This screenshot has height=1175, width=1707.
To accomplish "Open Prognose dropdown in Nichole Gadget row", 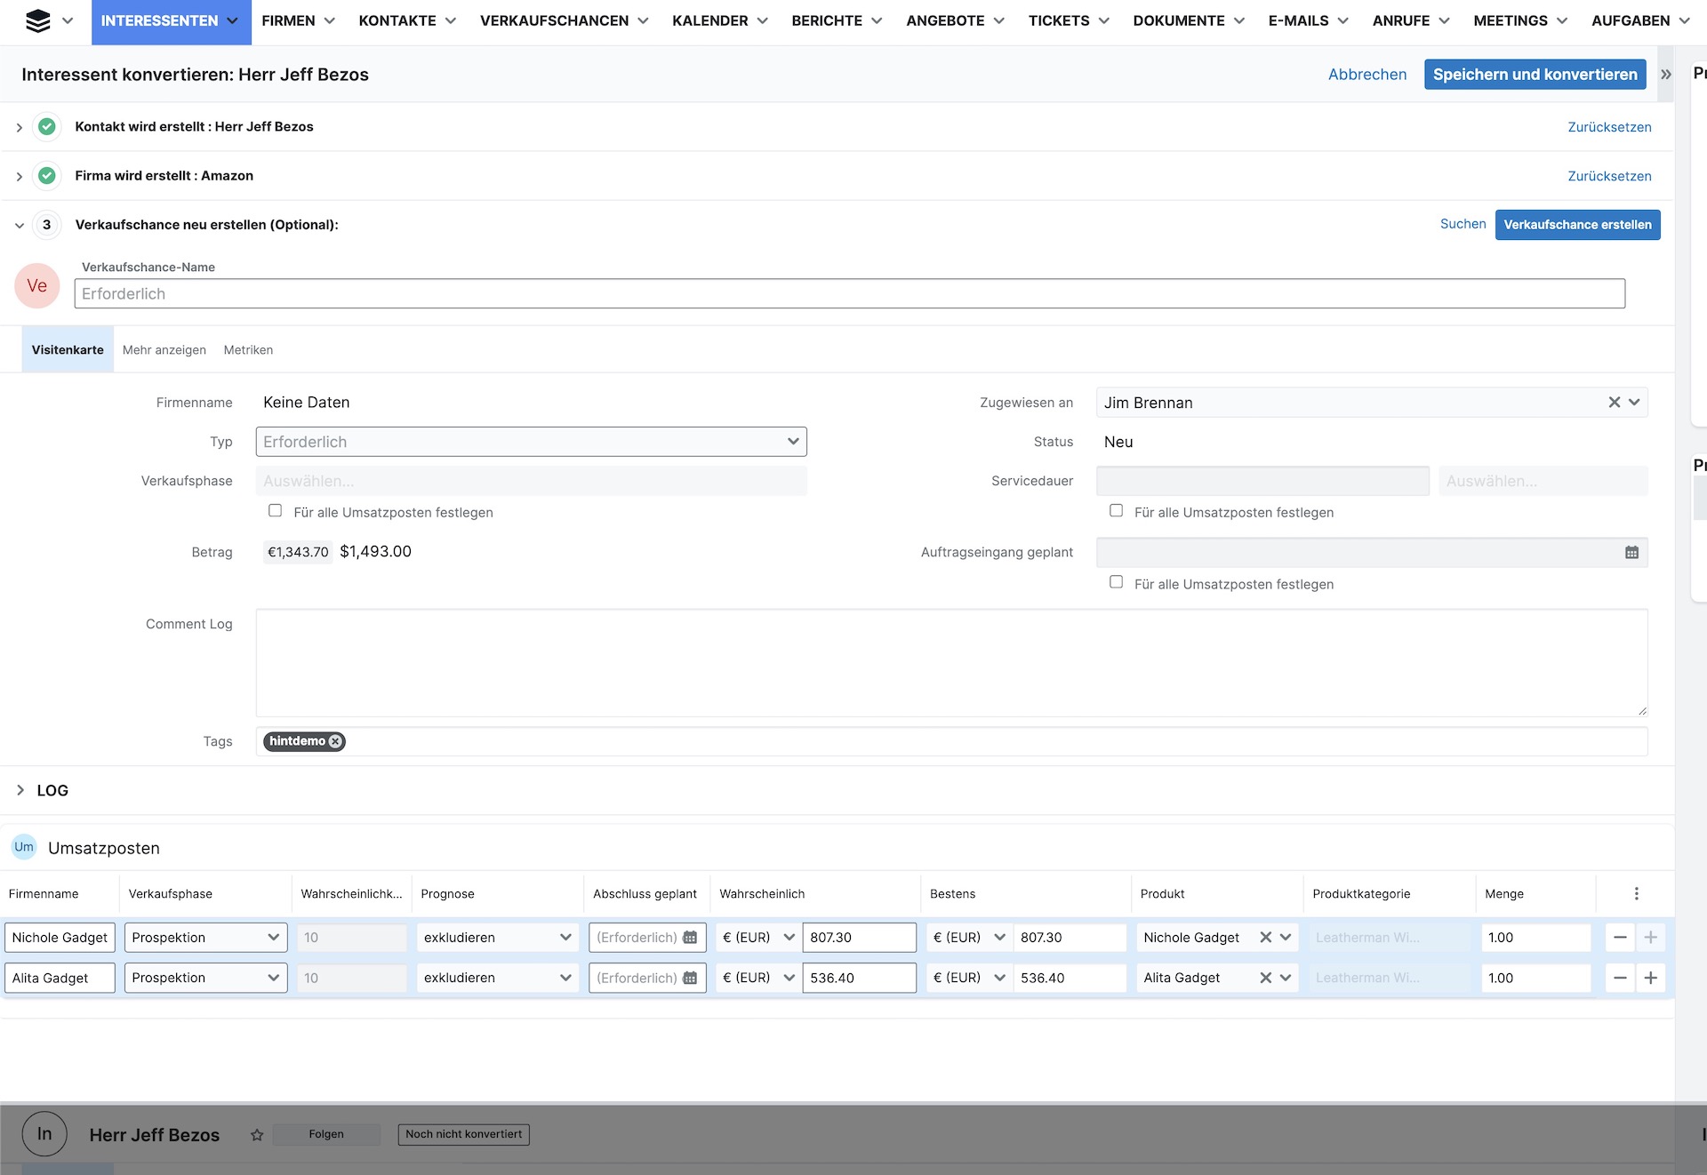I will coord(497,938).
